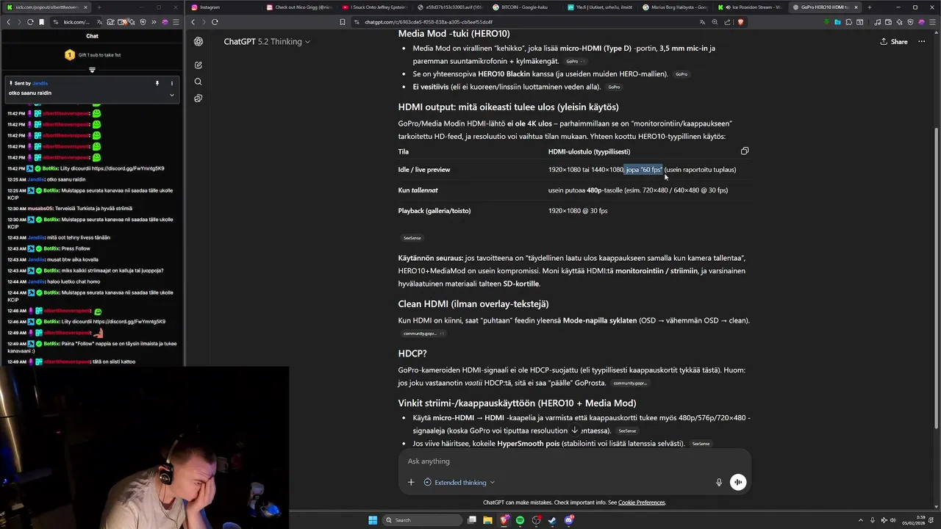Open the Extended thinking dropdown
Viewport: 941px width, 529px height.
(x=459, y=482)
